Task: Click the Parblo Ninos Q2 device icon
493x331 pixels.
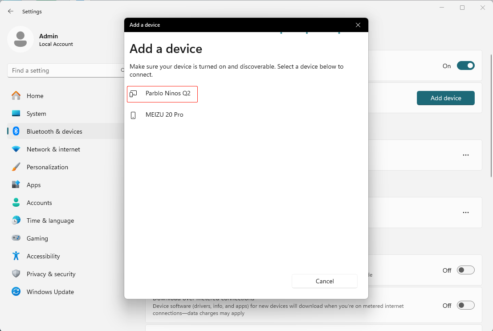Action: tap(133, 94)
